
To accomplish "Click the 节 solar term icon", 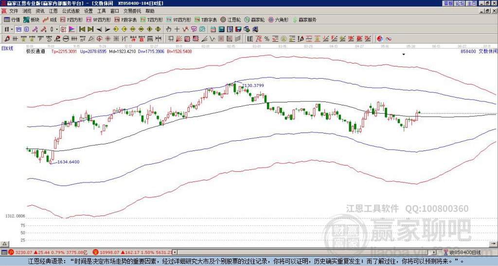I will pyautogui.click(x=194, y=30).
